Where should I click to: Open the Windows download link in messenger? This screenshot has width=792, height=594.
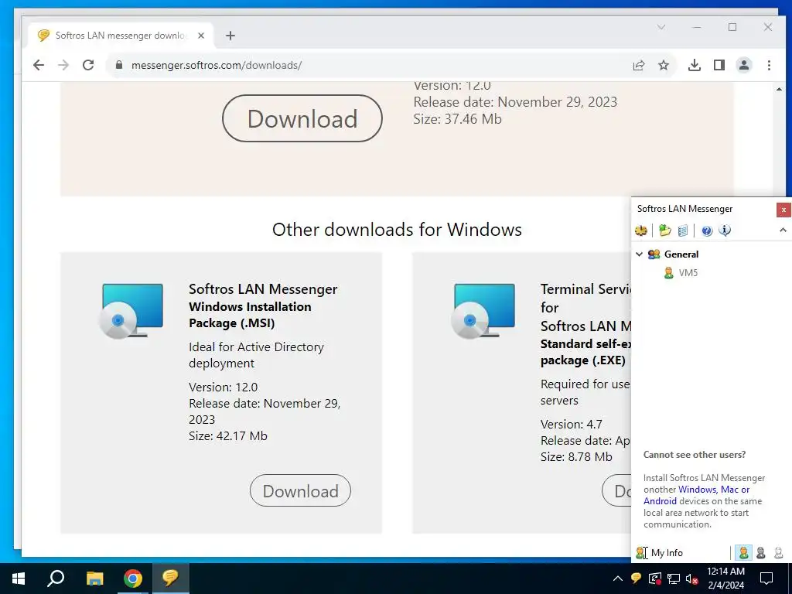tap(697, 490)
